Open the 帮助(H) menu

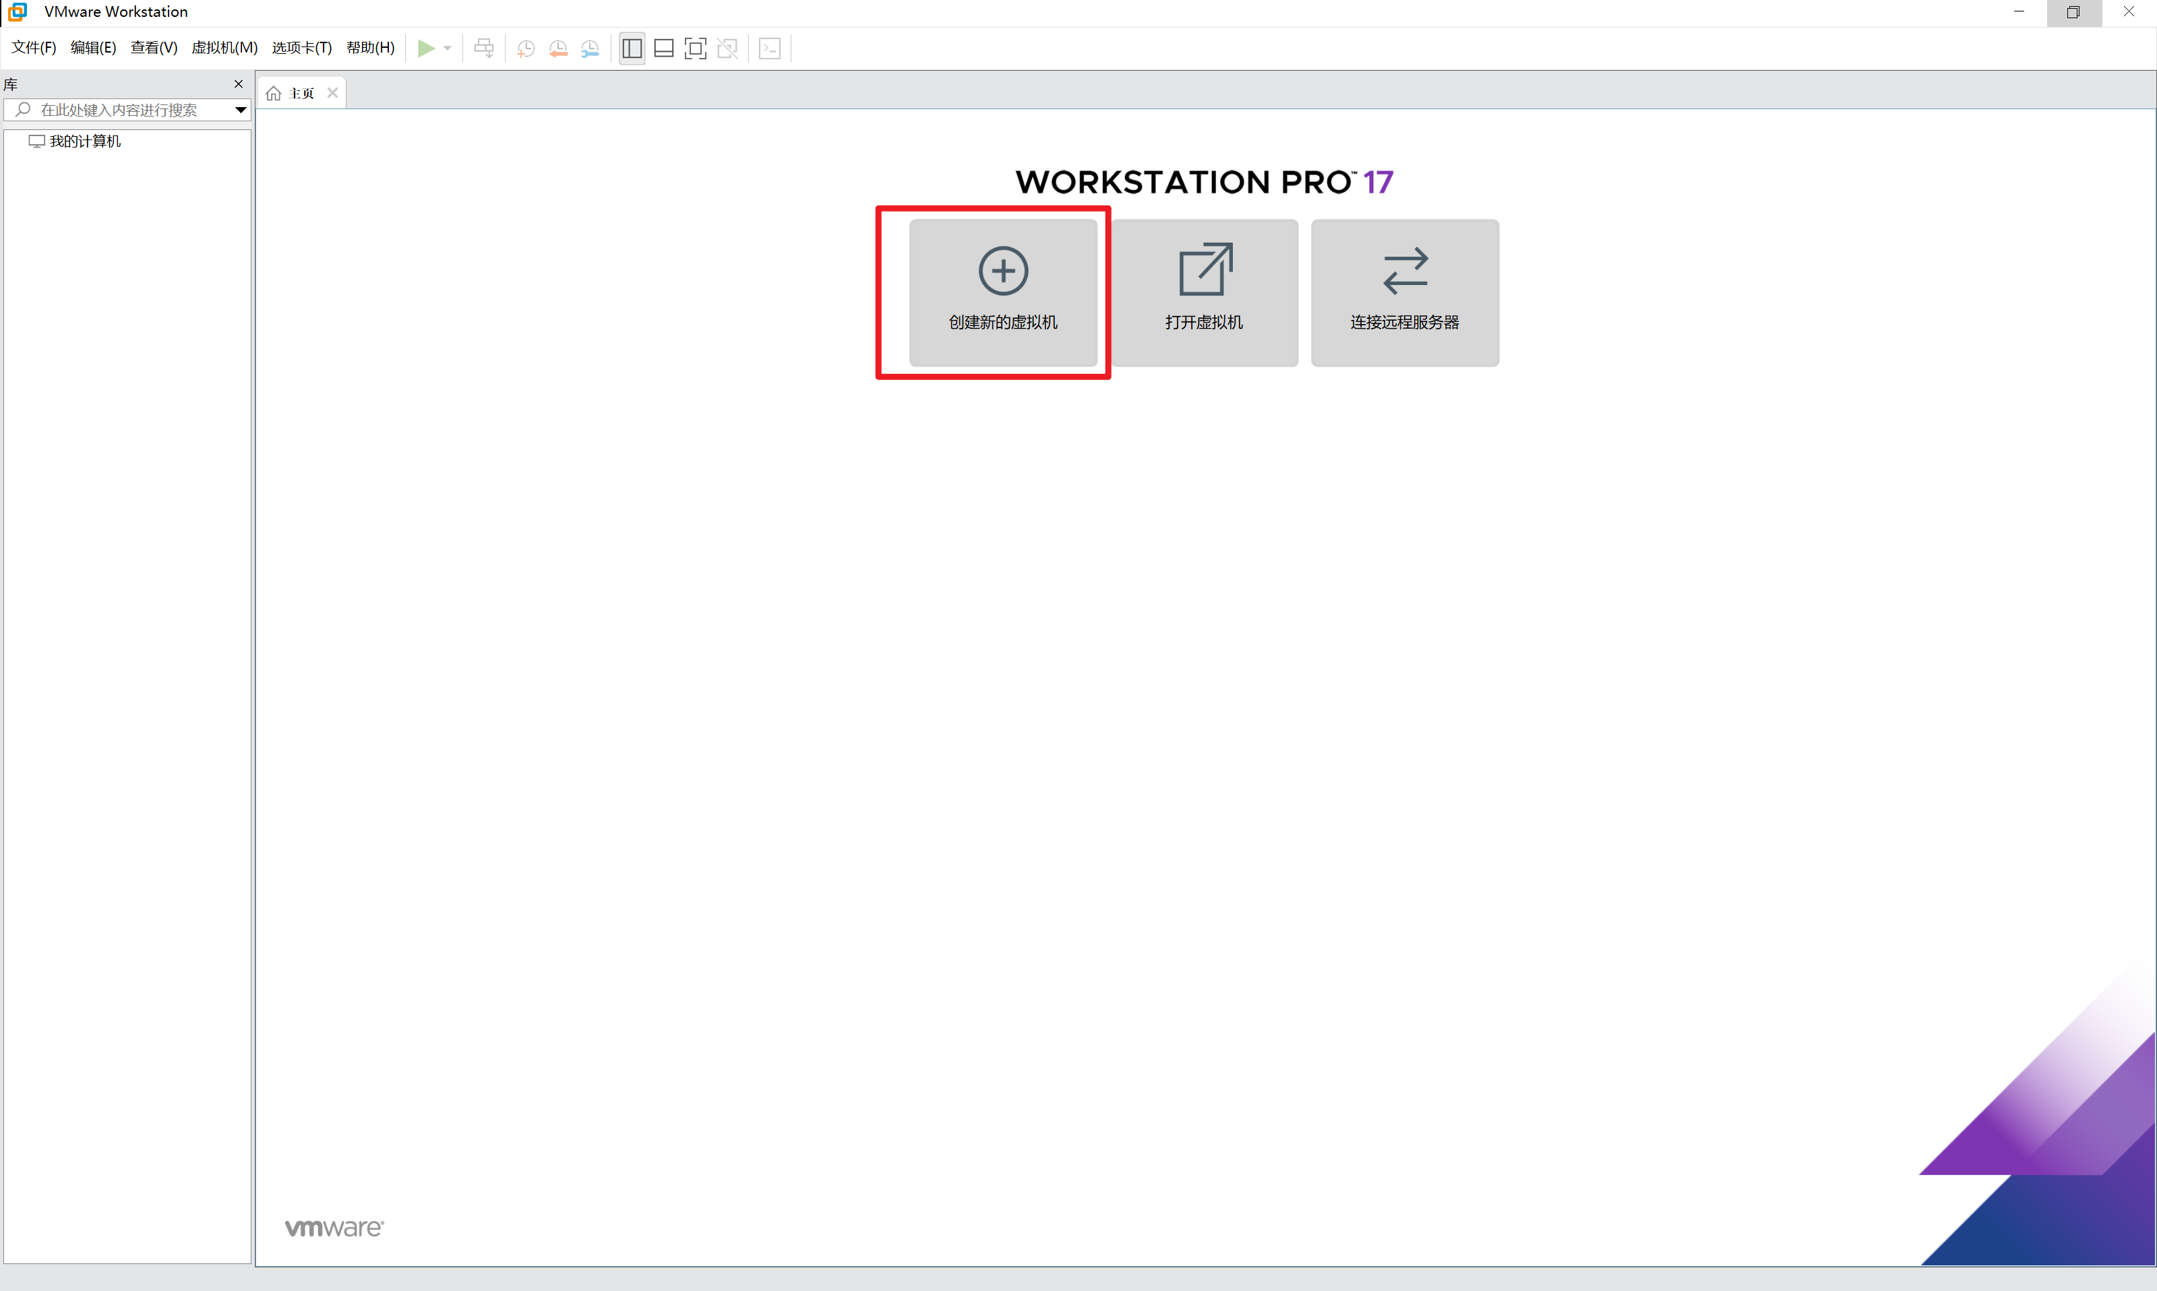(x=369, y=47)
